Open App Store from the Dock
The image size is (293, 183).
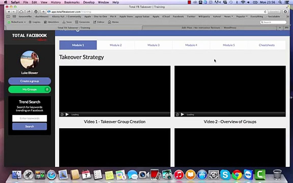[x=202, y=175]
